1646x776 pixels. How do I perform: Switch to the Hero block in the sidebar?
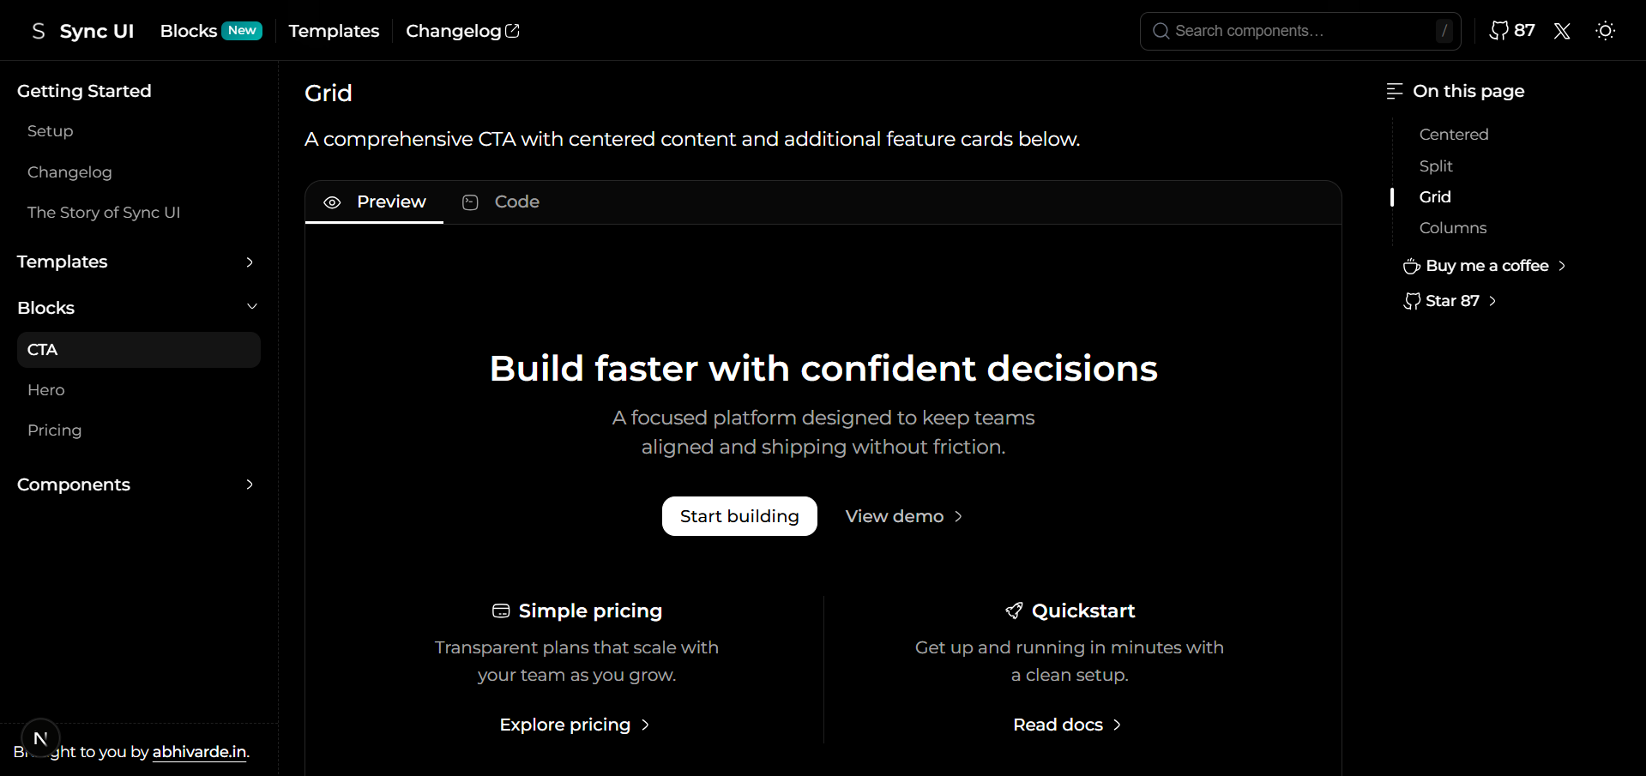tap(45, 390)
